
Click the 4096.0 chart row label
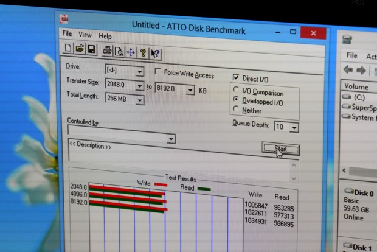(78, 194)
